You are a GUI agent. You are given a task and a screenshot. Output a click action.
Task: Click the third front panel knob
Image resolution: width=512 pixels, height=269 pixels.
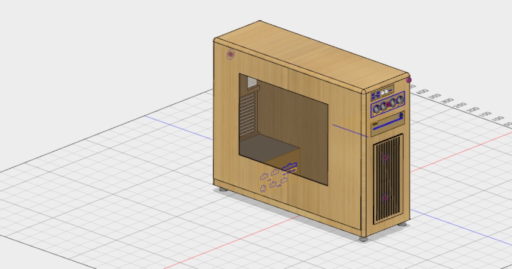coord(393,102)
